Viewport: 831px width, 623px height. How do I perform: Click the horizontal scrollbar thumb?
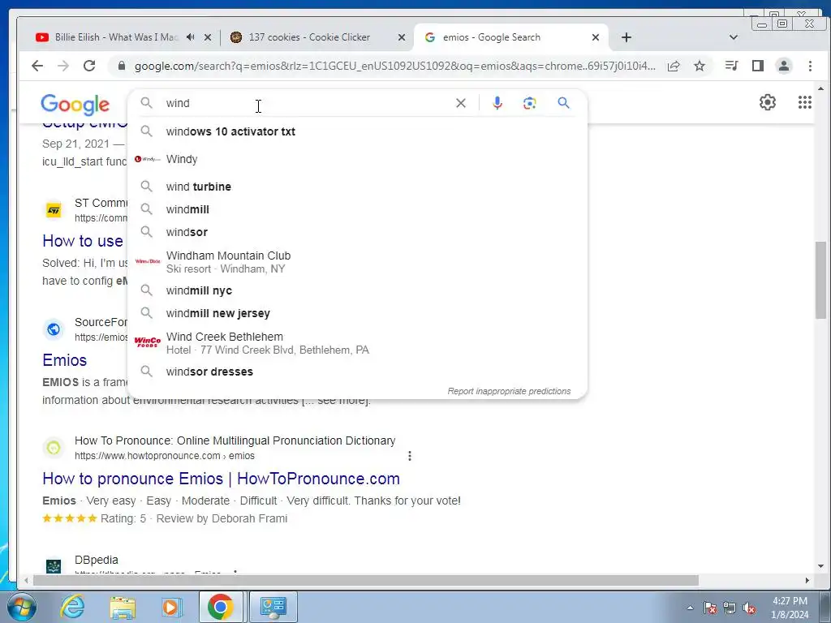(x=366, y=581)
